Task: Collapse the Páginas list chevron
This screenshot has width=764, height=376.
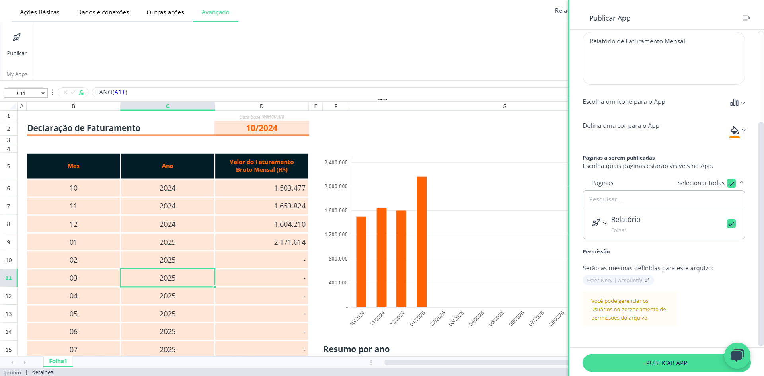Action: click(742, 183)
